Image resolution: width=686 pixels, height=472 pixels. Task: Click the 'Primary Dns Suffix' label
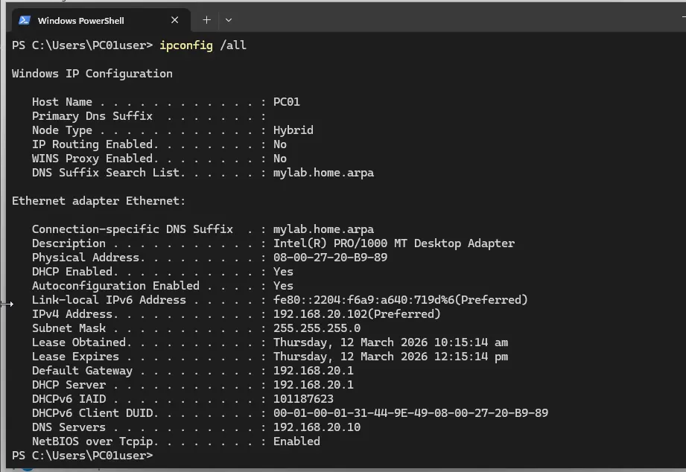pyautogui.click(x=92, y=116)
